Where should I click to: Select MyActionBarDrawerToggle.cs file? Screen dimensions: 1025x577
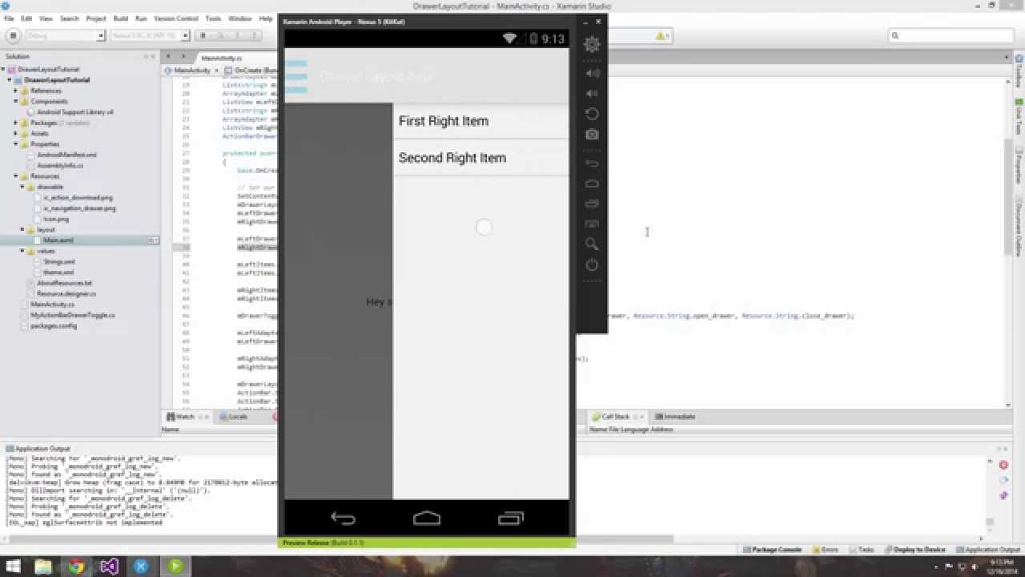click(72, 315)
